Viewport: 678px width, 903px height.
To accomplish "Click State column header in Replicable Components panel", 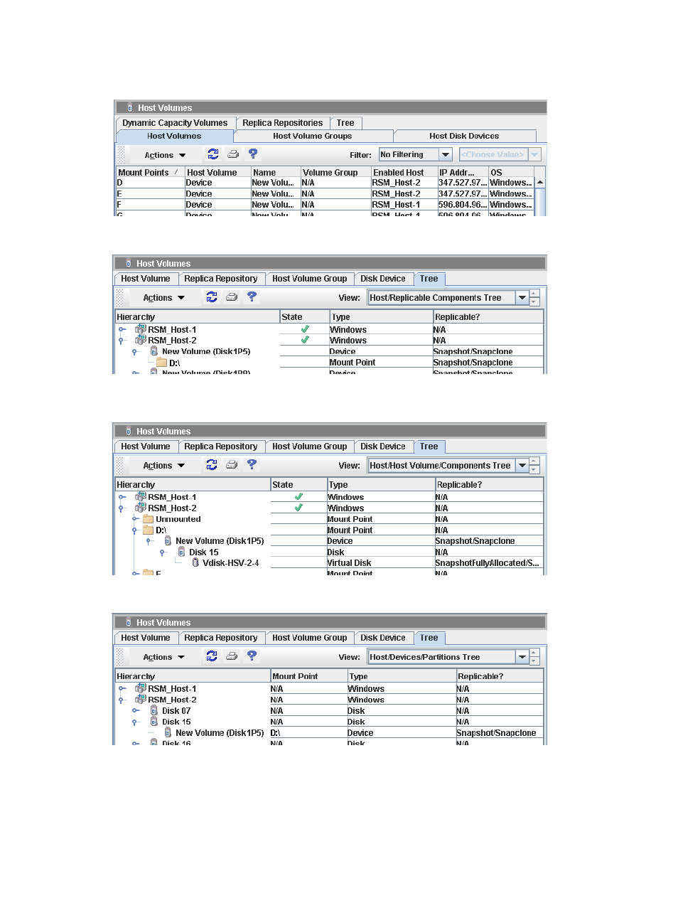I will click(304, 317).
